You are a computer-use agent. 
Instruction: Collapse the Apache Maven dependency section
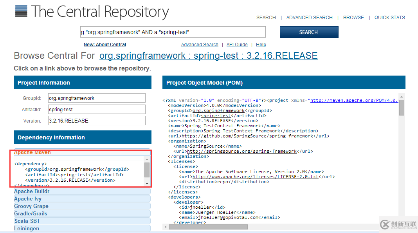point(82,152)
